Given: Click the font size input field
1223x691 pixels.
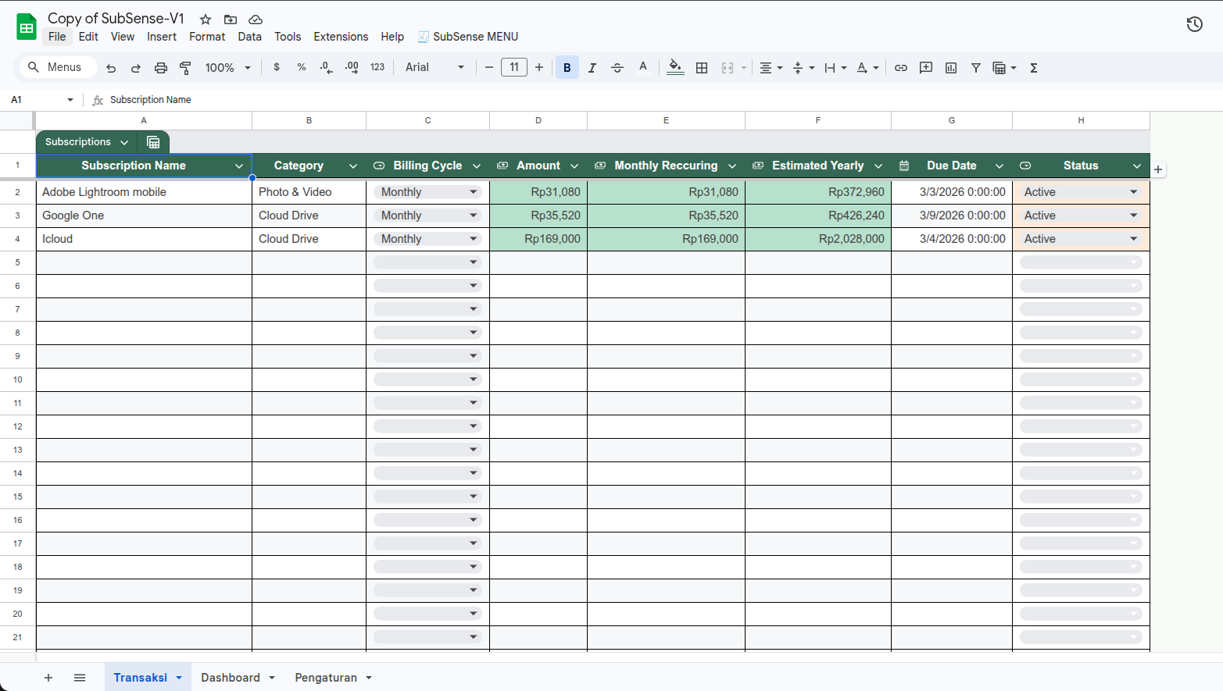Looking at the screenshot, I should tap(514, 68).
